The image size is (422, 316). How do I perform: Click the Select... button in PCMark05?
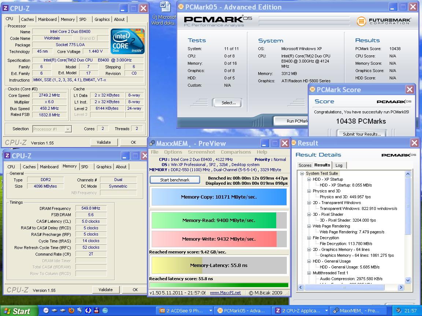[229, 103]
